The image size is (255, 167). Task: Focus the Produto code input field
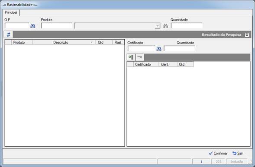[x=57, y=26]
